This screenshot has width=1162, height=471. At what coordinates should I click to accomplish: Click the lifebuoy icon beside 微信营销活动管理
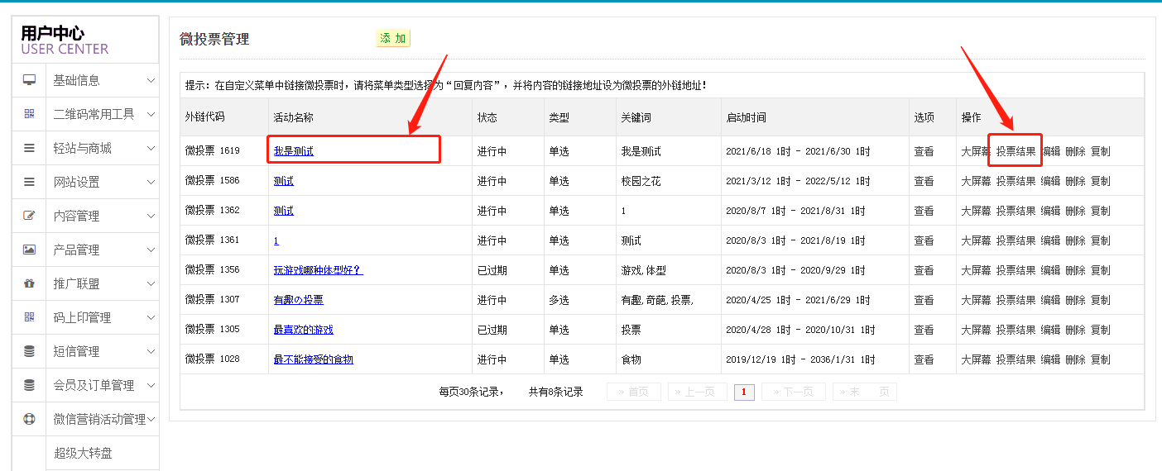pos(30,419)
